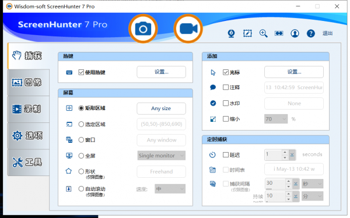Click the fixed region icon beside 选定区域
Image resolution: width=350 pixels, height=218 pixels.
pyautogui.click(x=69, y=124)
